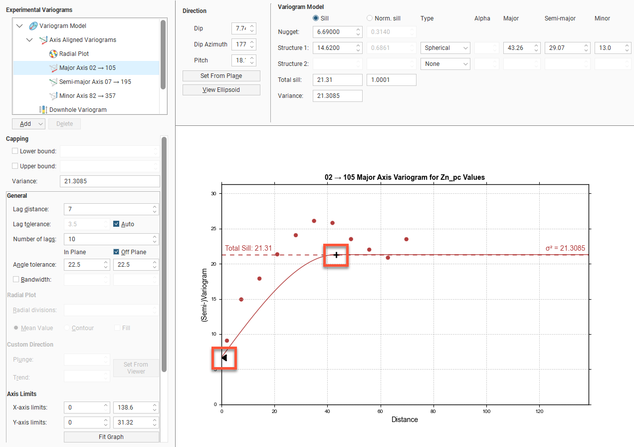634x447 pixels.
Task: Open the Structure 1 Type dropdown
Action: [445, 48]
